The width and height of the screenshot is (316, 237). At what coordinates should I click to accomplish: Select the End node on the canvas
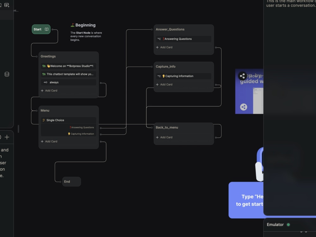pyautogui.click(x=71, y=182)
